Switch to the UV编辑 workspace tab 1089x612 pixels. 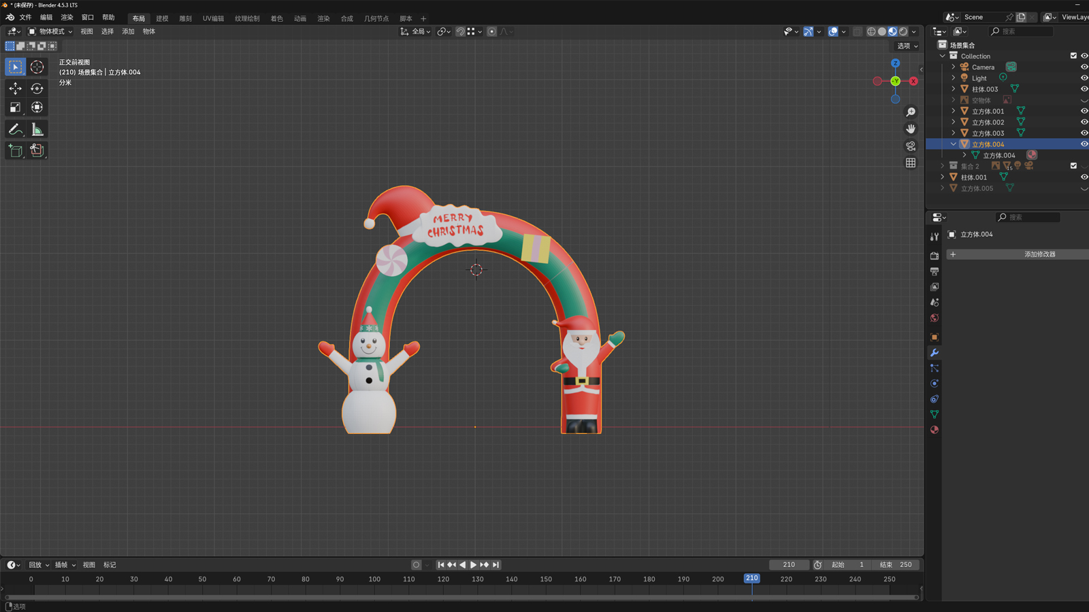[213, 18]
